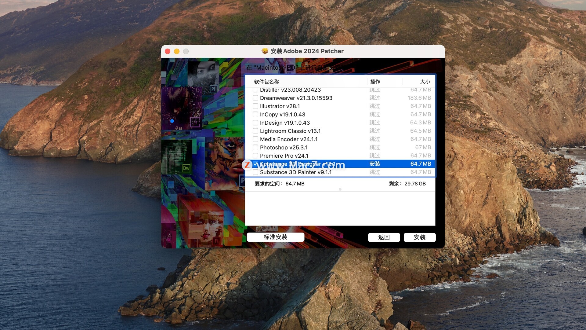Click 跳过 action in the Premiere Pro row
The height and width of the screenshot is (330, 586).
[x=375, y=156]
